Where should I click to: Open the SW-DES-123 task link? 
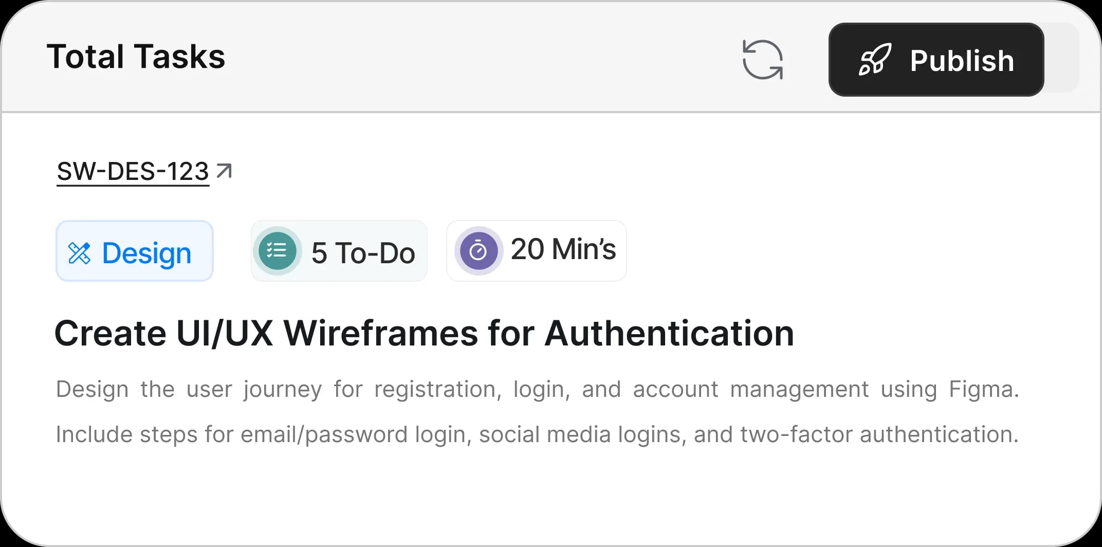[133, 171]
